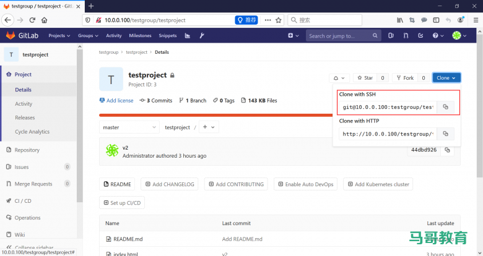Screen dimensions: 483x256
Task: Click Enable Auto DevOps button
Action: pyautogui.click(x=305, y=184)
